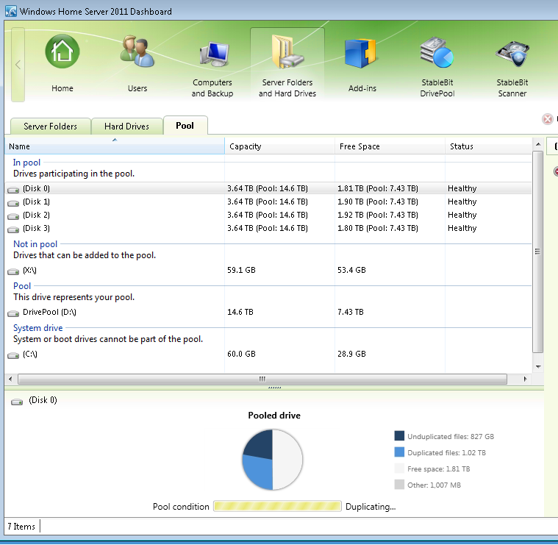The height and width of the screenshot is (545, 558).
Task: Click the (Disk 0) icon in details pane
Action: (x=17, y=402)
